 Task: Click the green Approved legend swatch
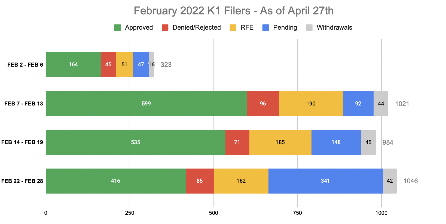(x=117, y=27)
